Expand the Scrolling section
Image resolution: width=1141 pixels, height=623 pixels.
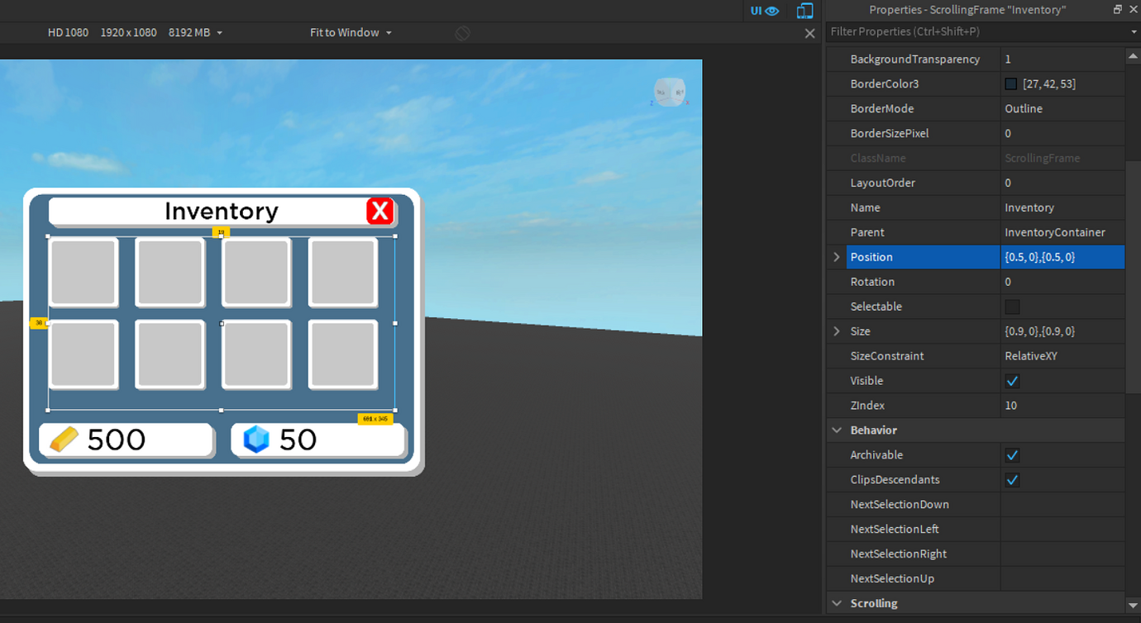pyautogui.click(x=836, y=603)
